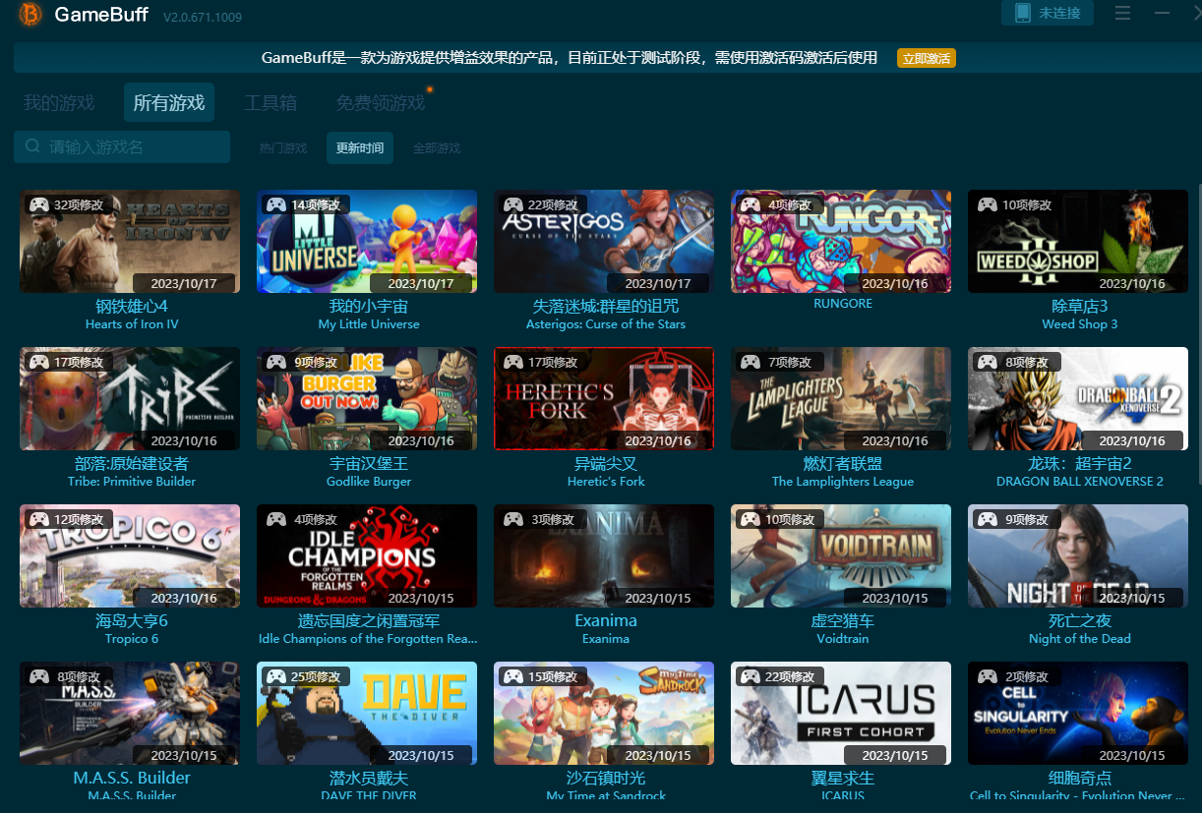The width and height of the screenshot is (1202, 813).
Task: Switch to the 我的游戏 tab
Action: 59,103
